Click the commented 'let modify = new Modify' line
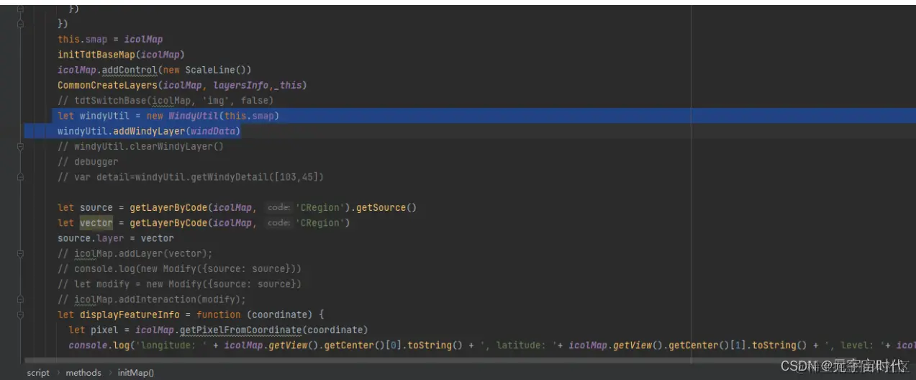The image size is (916, 380). tap(179, 284)
